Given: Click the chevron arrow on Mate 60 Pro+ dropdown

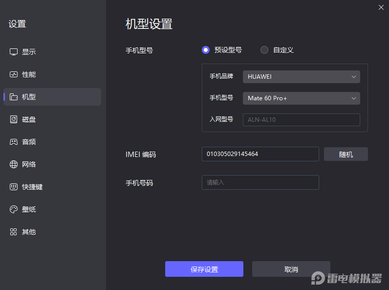Looking at the screenshot, I should (x=354, y=98).
